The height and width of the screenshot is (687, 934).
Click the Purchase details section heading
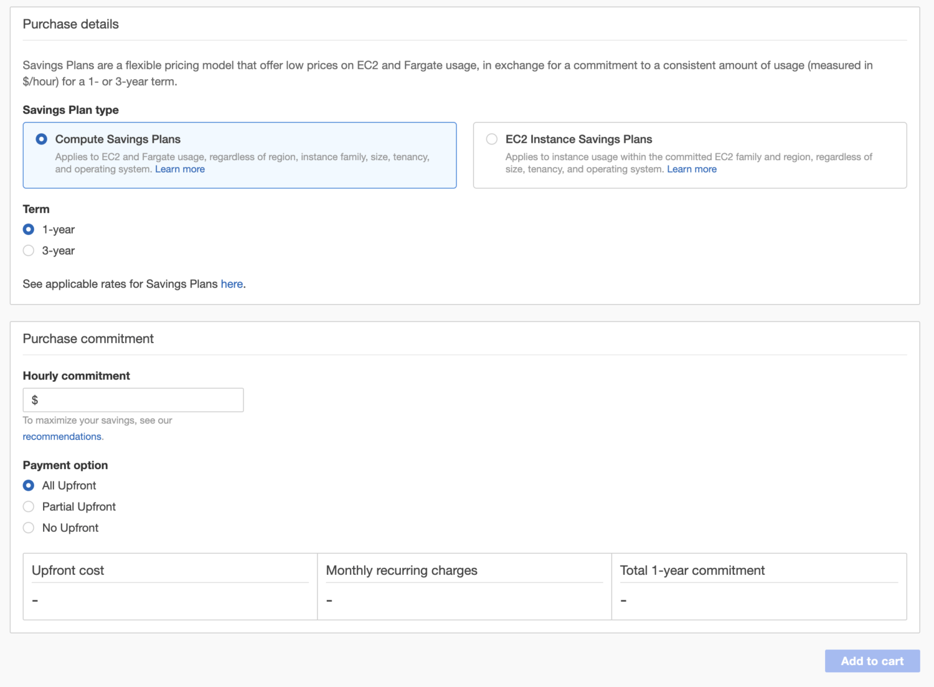point(71,24)
